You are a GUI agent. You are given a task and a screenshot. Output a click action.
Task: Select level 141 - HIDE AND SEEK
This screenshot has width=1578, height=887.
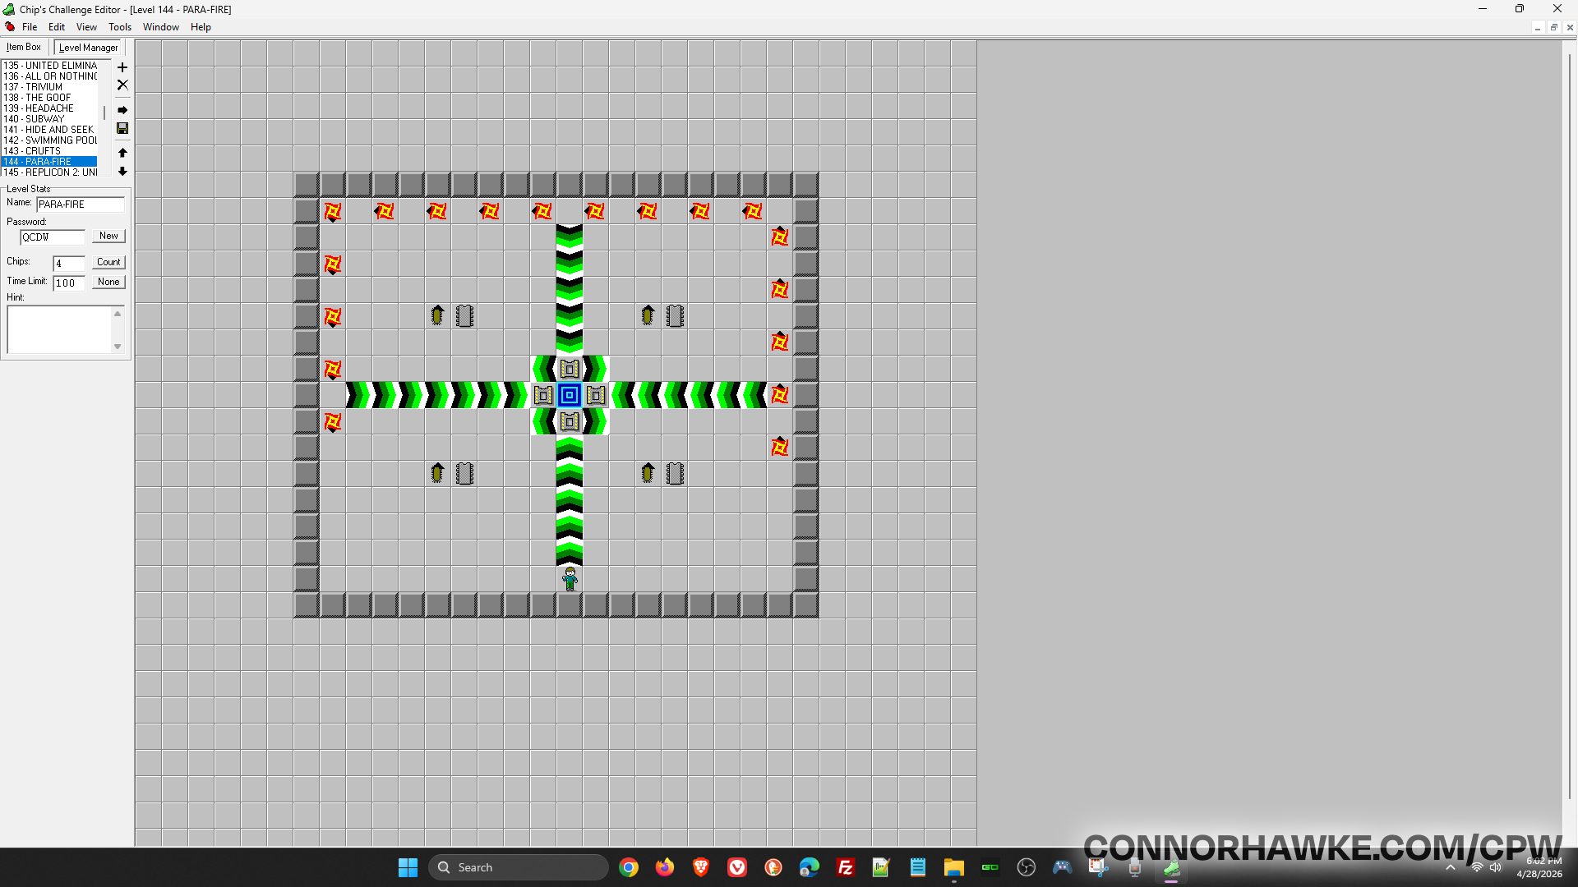(48, 130)
